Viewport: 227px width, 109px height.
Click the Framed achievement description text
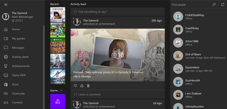(108, 72)
